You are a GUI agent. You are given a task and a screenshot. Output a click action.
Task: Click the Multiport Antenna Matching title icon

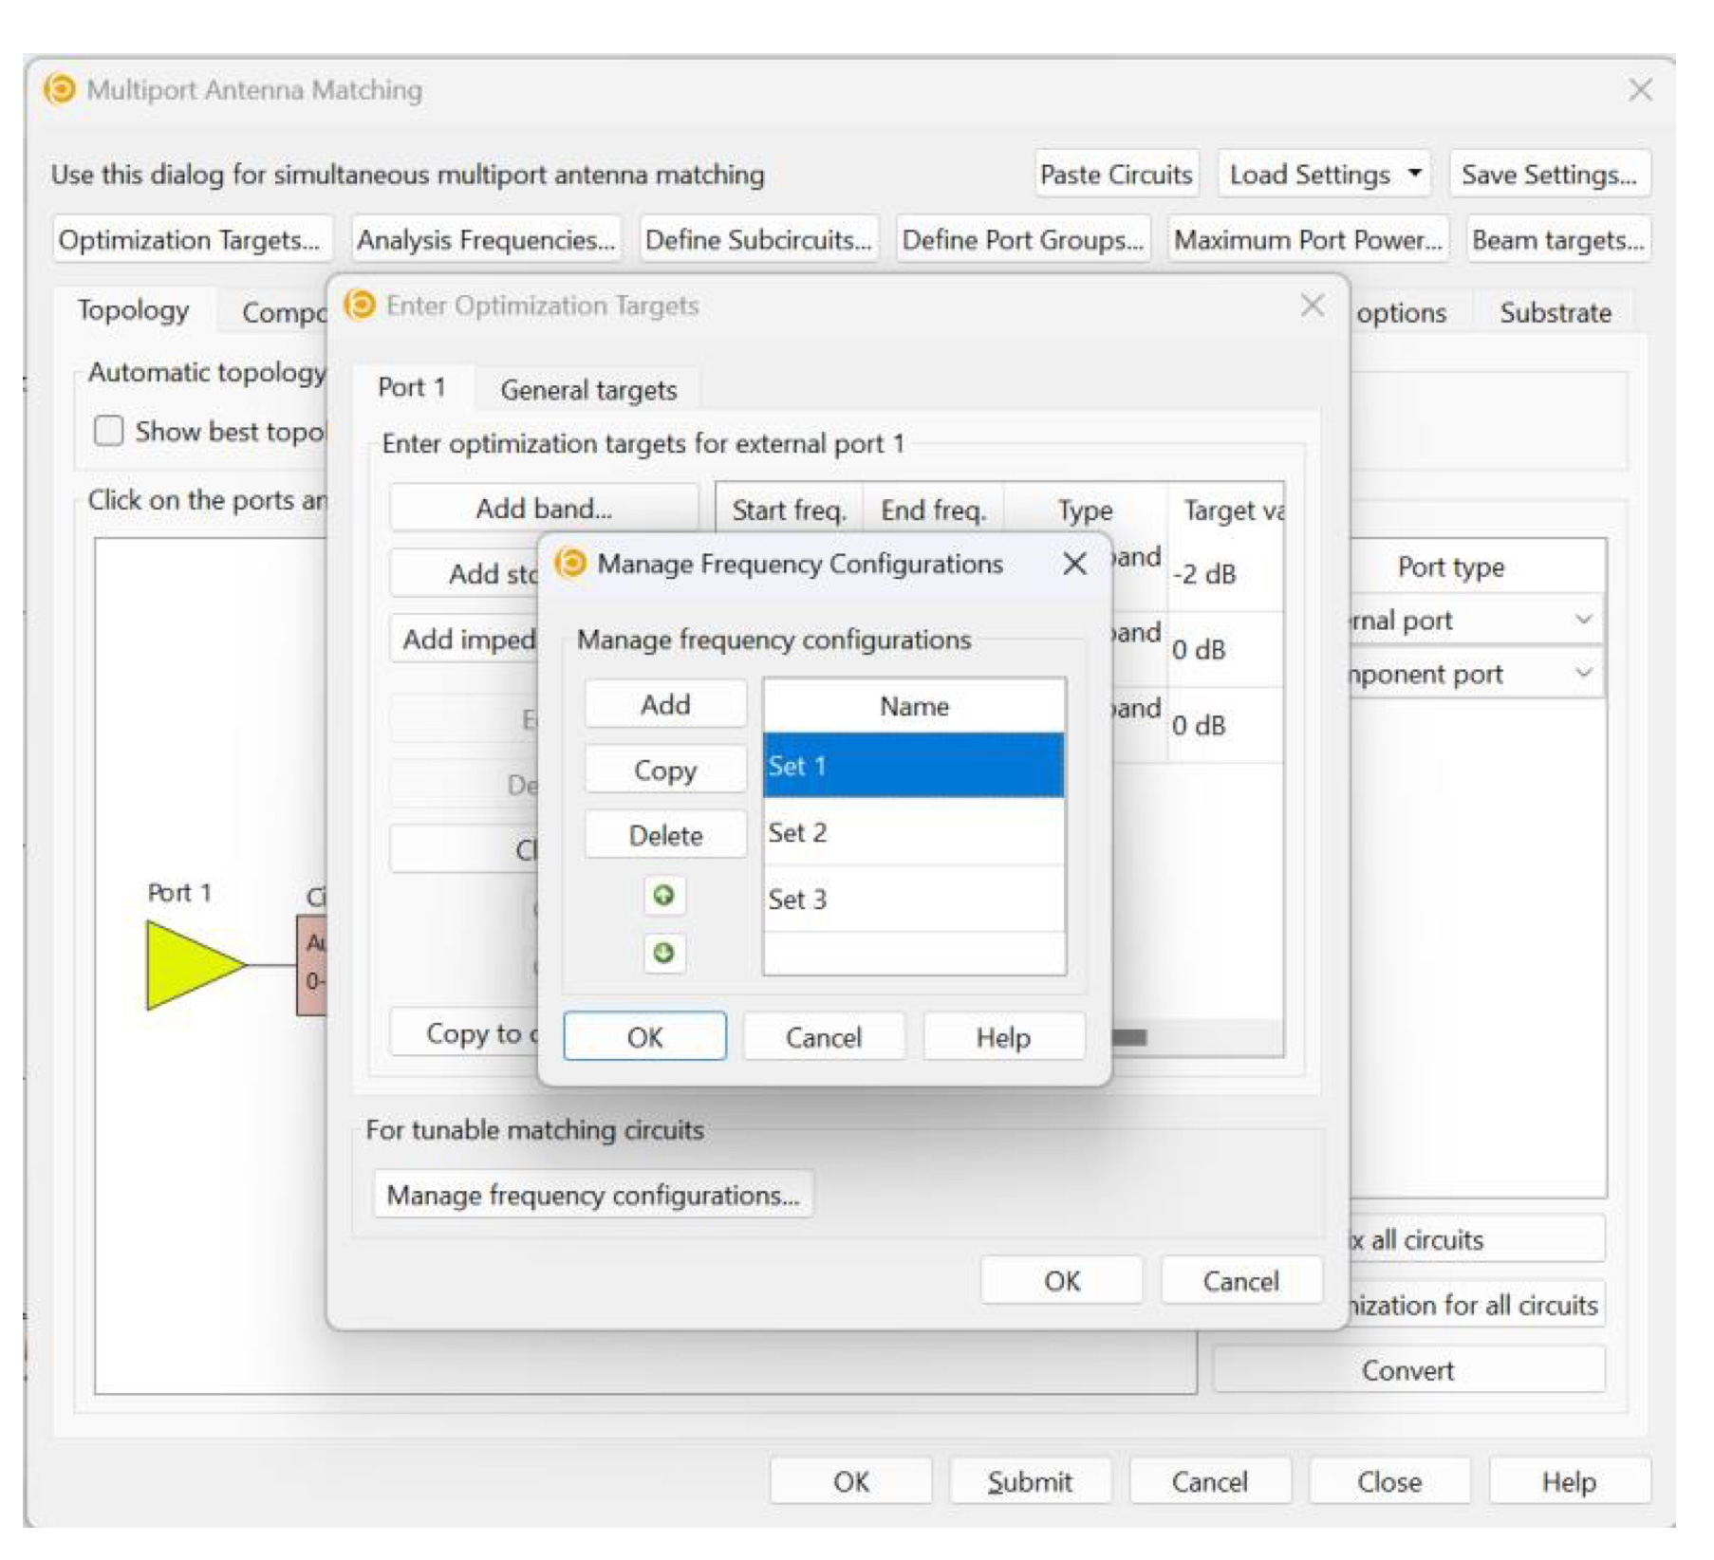(x=60, y=90)
